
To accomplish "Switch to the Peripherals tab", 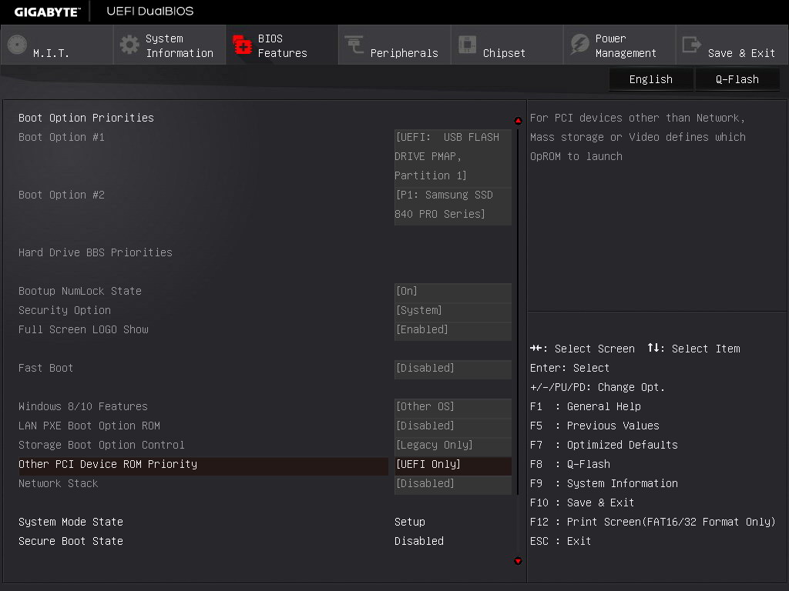I will click(404, 53).
